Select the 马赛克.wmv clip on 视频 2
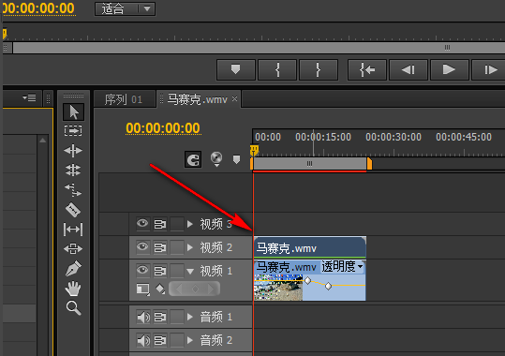The height and width of the screenshot is (356, 505). click(x=310, y=247)
